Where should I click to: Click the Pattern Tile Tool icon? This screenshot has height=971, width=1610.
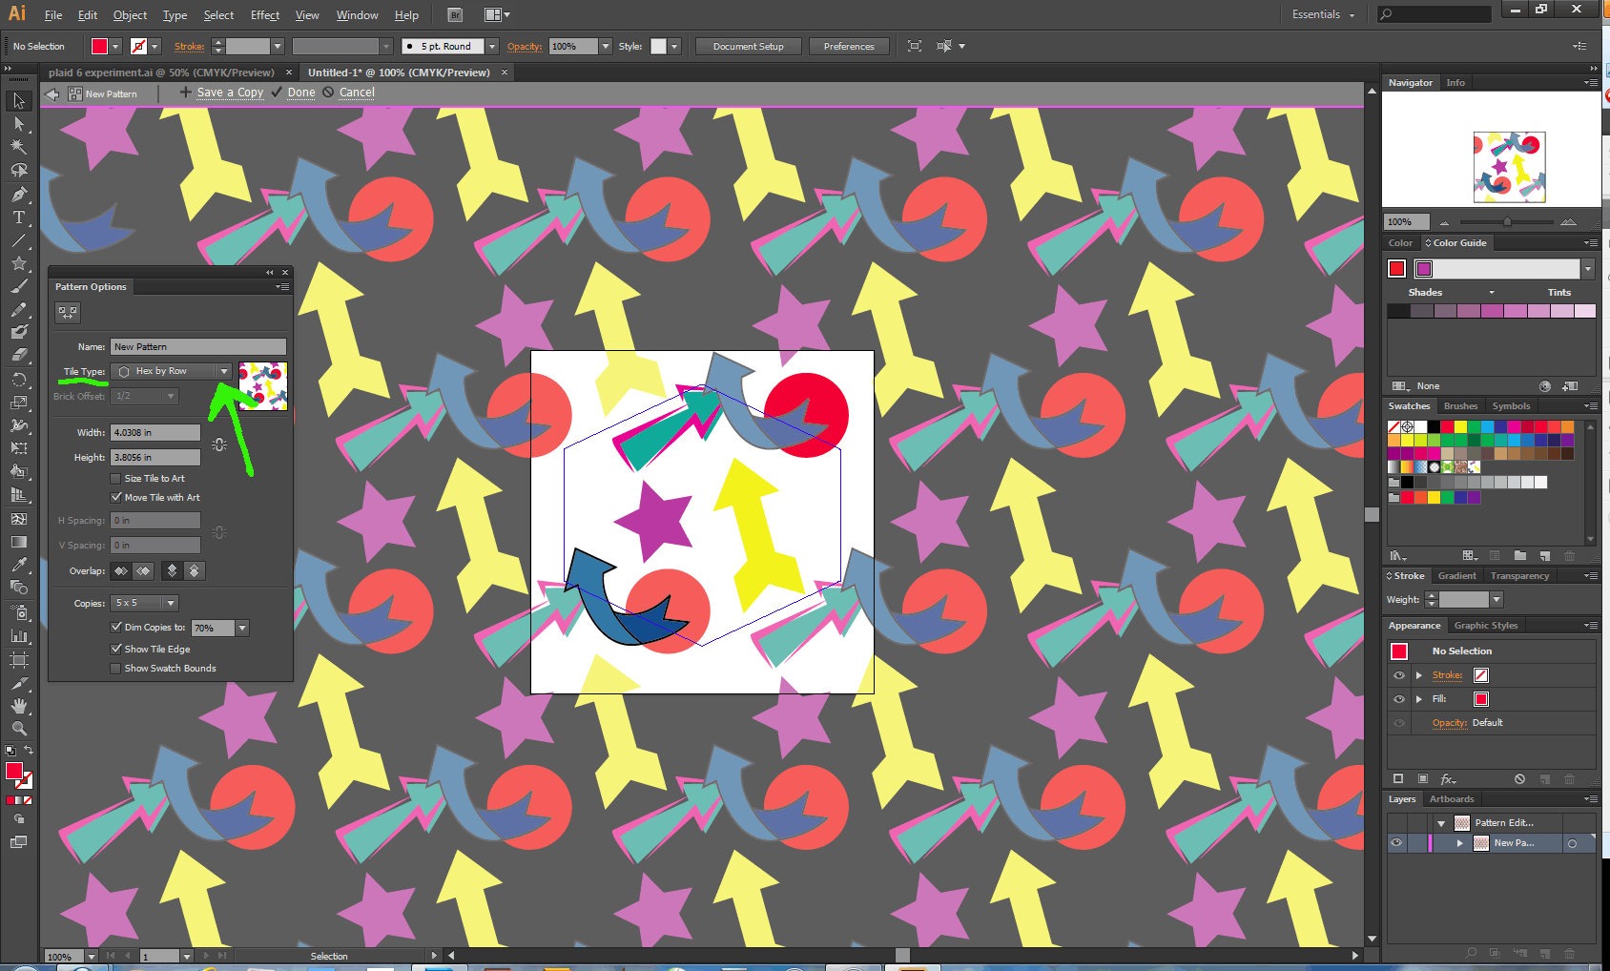[x=67, y=312]
